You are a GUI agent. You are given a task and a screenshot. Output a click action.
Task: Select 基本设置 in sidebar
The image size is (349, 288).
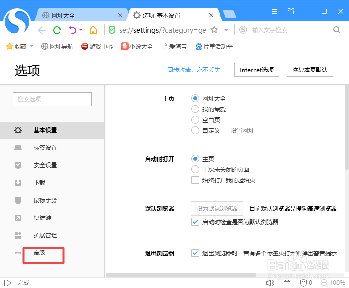click(52, 130)
